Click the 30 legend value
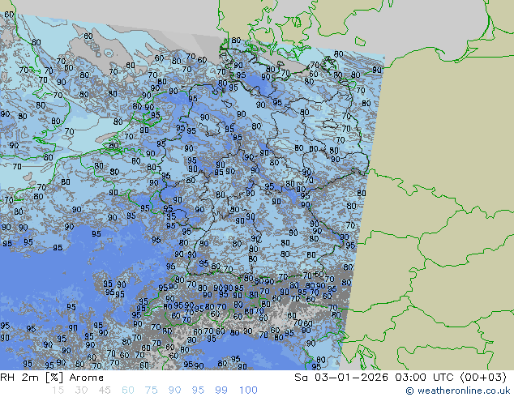This screenshot has width=514, height=397. [x=81, y=391]
